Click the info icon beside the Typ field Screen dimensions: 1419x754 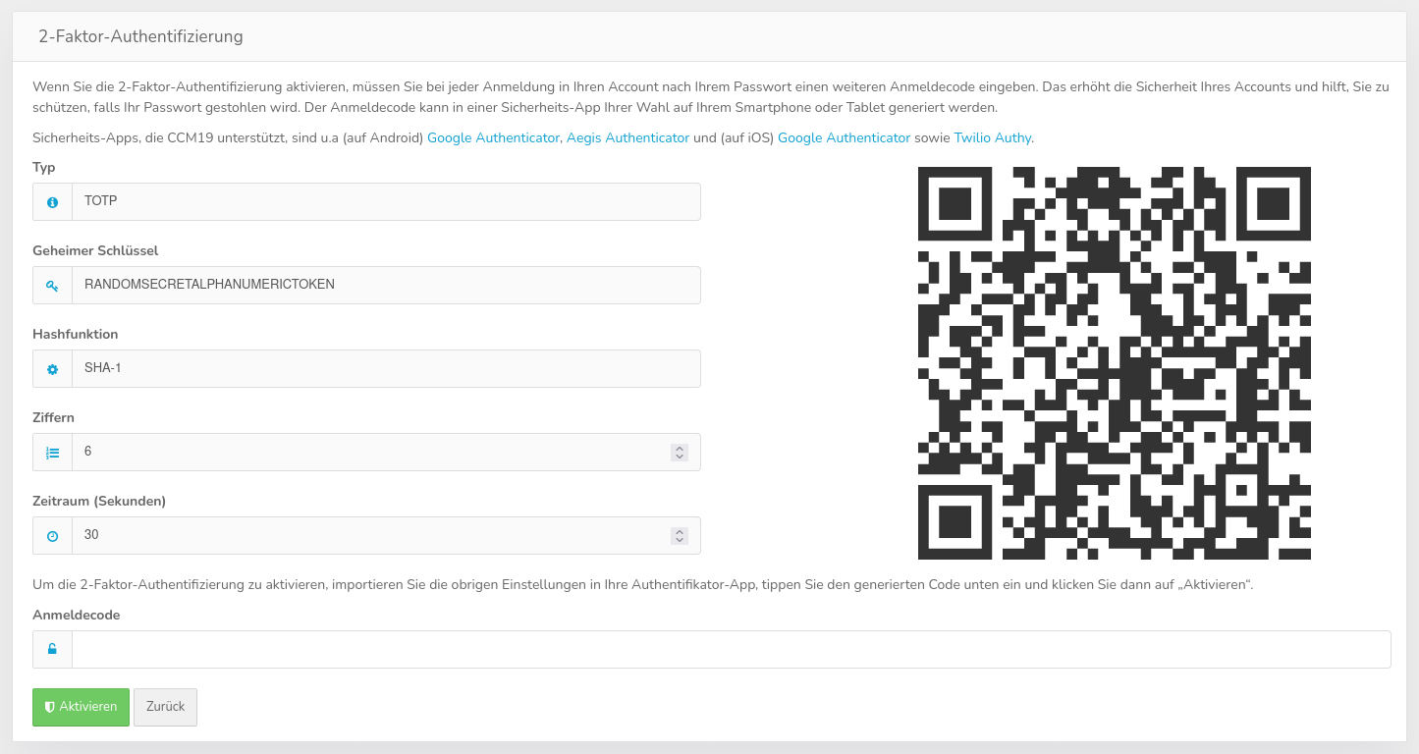tap(52, 201)
